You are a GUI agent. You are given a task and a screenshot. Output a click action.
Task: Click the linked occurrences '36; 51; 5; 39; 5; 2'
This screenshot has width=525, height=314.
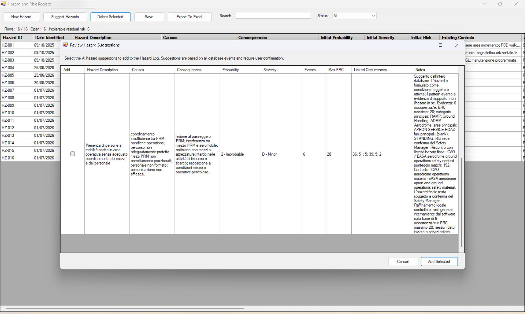382,154
